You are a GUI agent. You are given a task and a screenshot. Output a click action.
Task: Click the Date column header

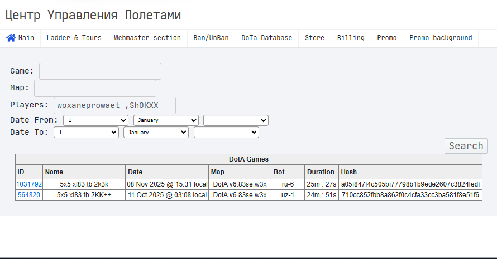tap(167, 172)
